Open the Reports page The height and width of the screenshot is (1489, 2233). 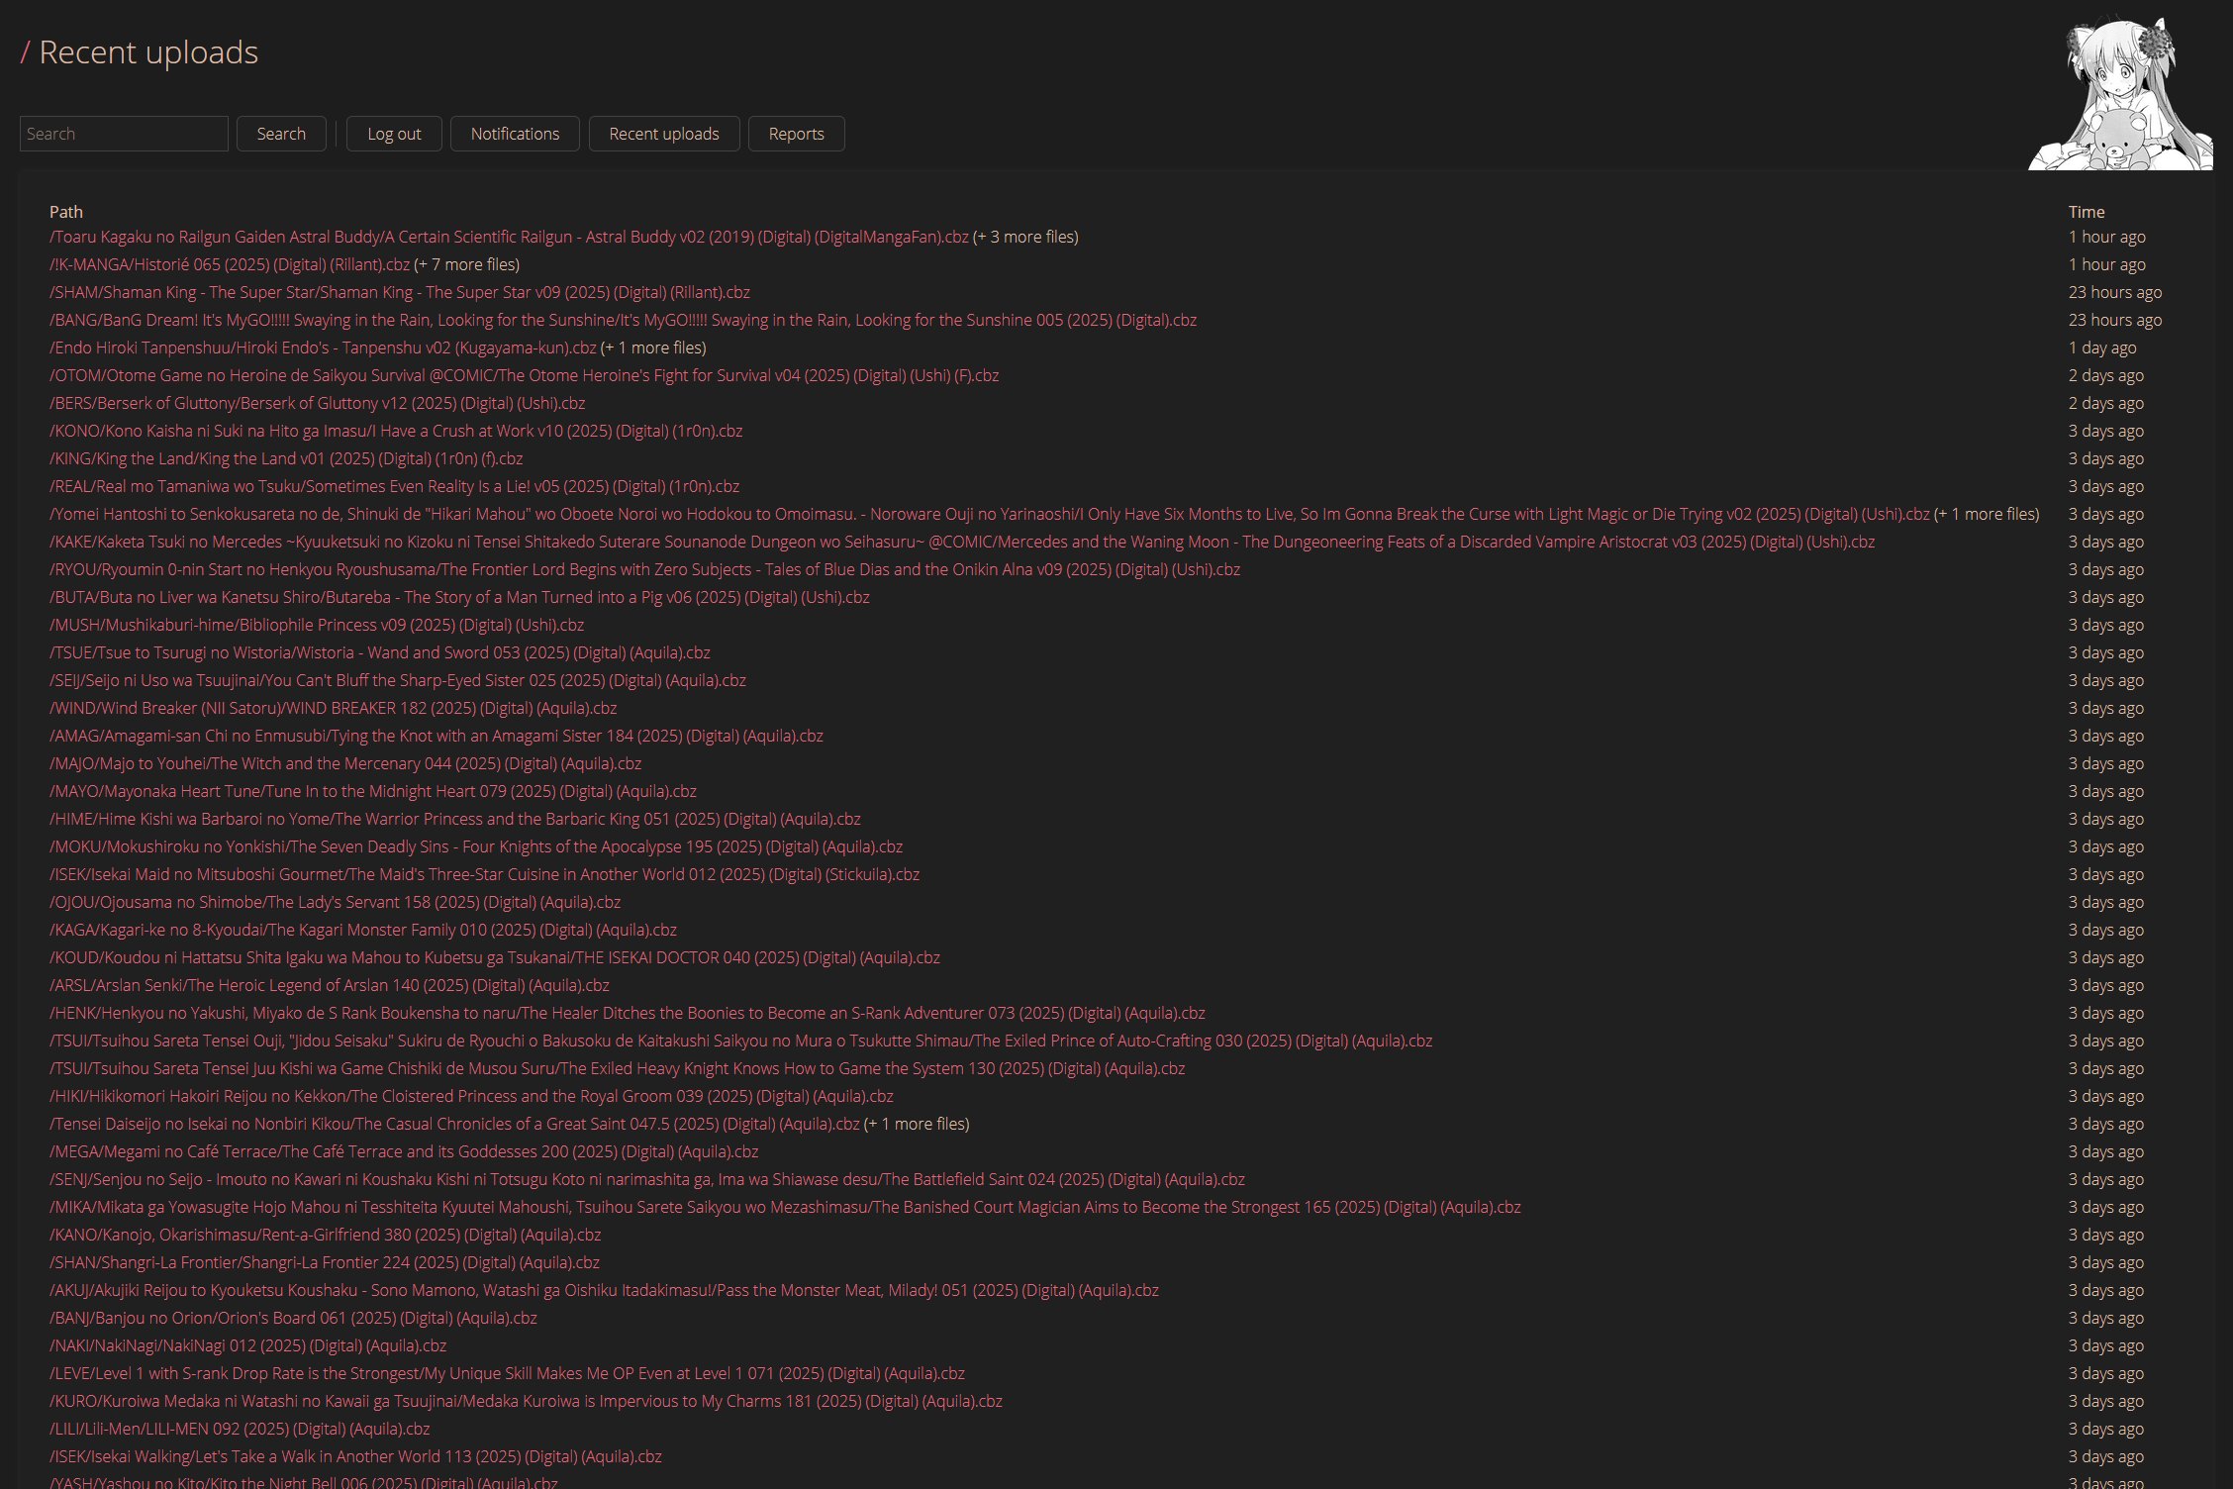pyautogui.click(x=796, y=134)
